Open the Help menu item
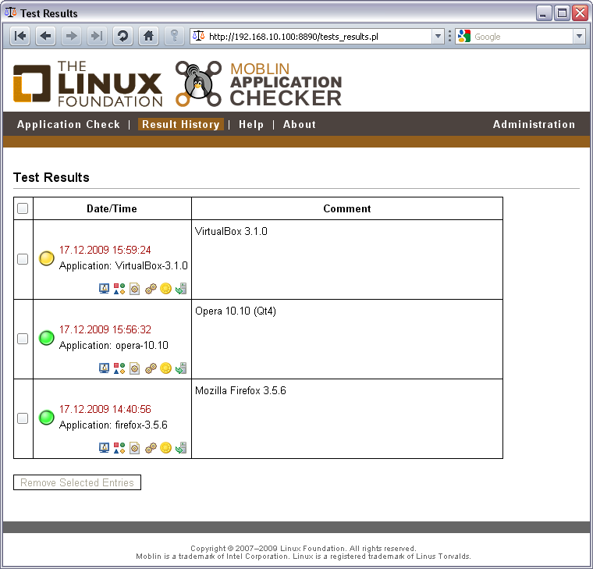Screen dimensions: 593x569 click(251, 124)
